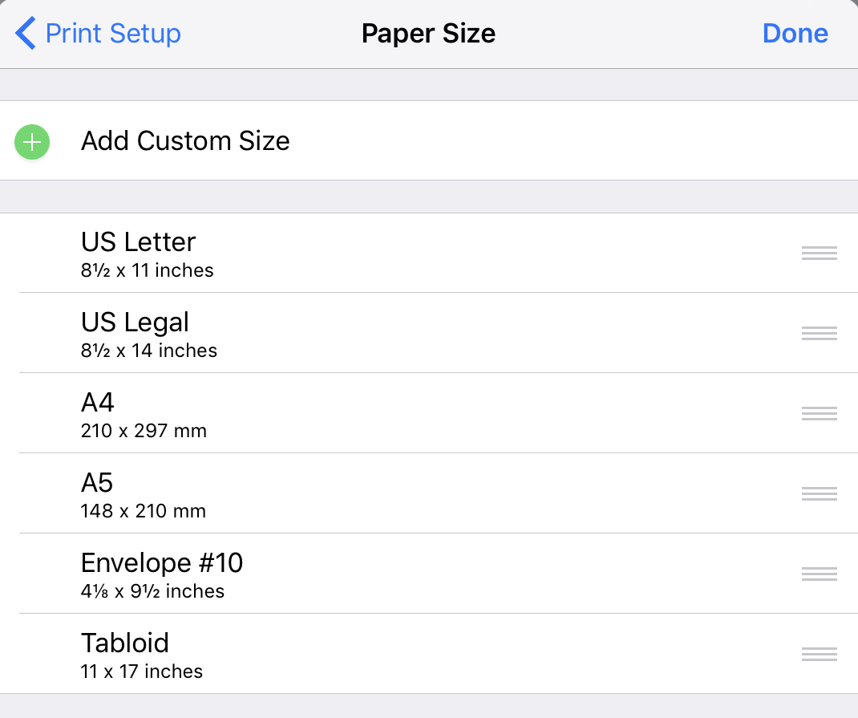Viewport: 858px width, 718px height.
Task: Pick the A4 paper size row
Action: (429, 413)
